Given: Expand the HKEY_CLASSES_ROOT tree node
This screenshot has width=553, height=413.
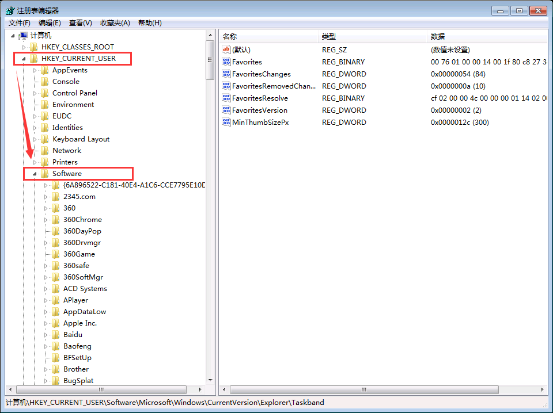Looking at the screenshot, I should click(x=24, y=47).
